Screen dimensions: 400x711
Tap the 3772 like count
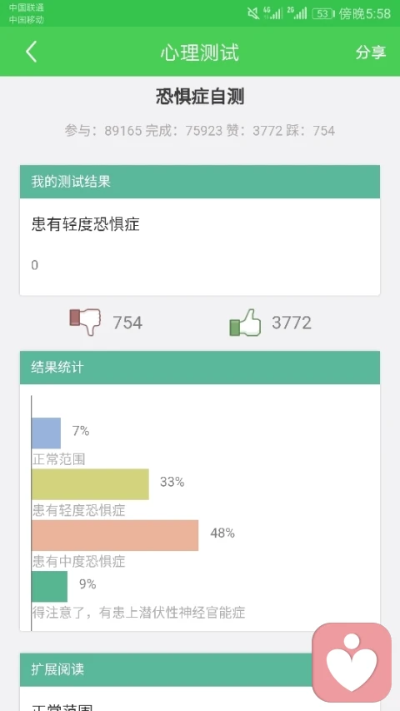[x=292, y=323]
